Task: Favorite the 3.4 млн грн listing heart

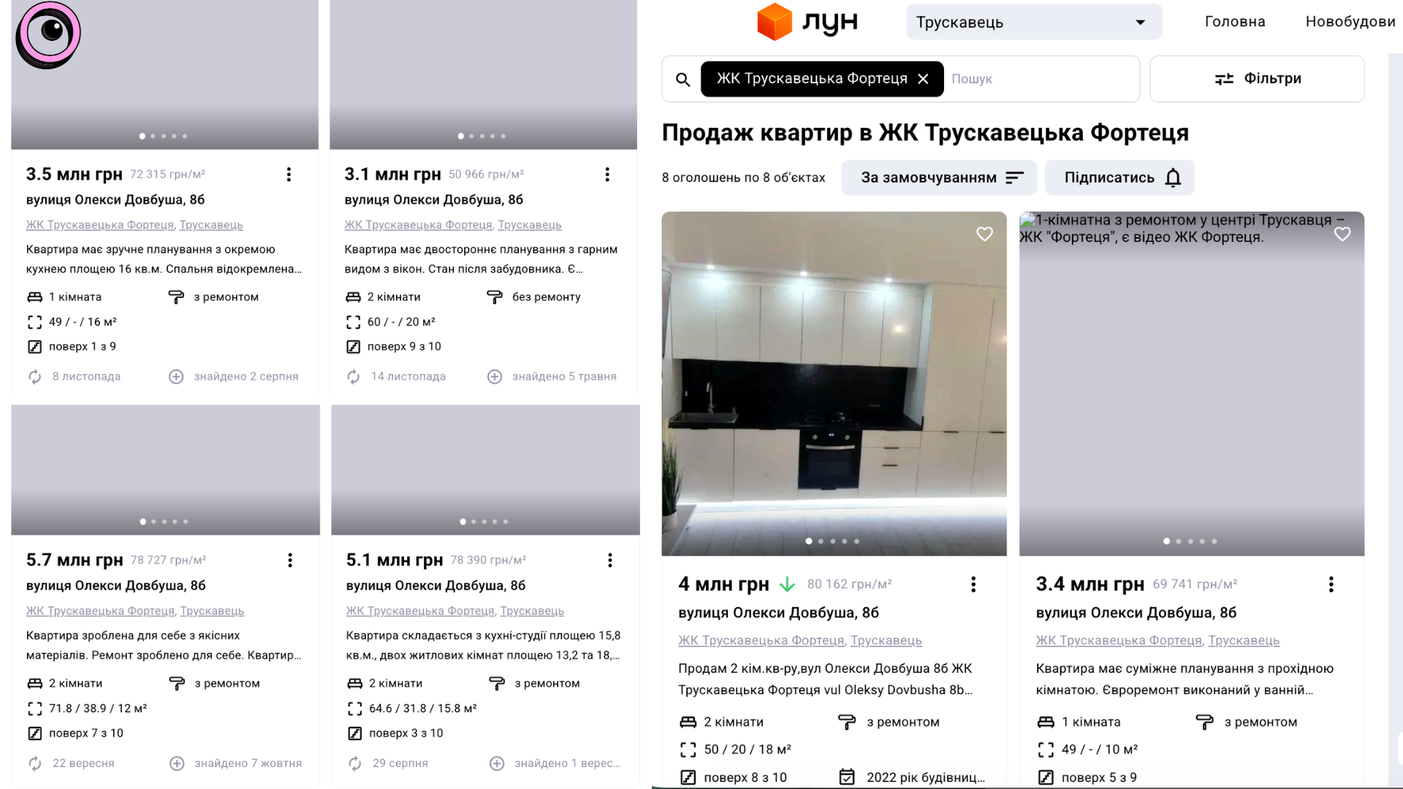Action: (1342, 234)
